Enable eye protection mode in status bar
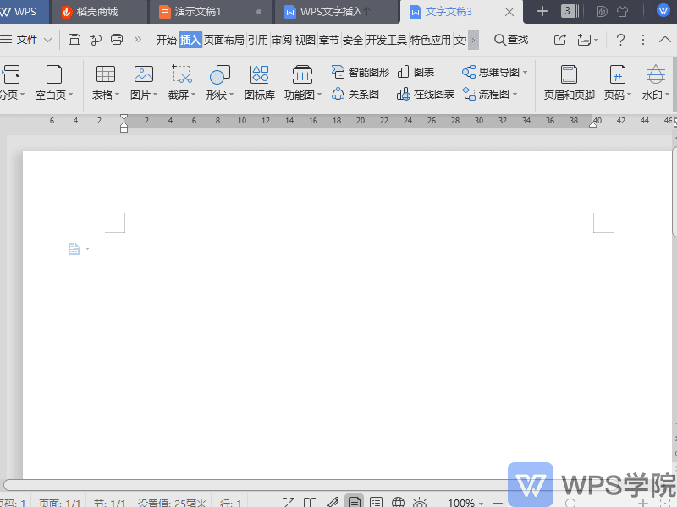The width and height of the screenshot is (677, 507). [x=418, y=500]
